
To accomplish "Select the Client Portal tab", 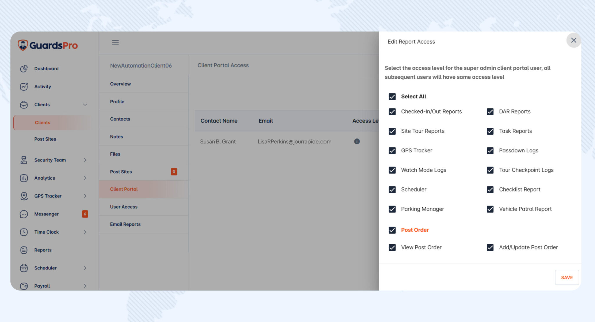I will click(144, 189).
